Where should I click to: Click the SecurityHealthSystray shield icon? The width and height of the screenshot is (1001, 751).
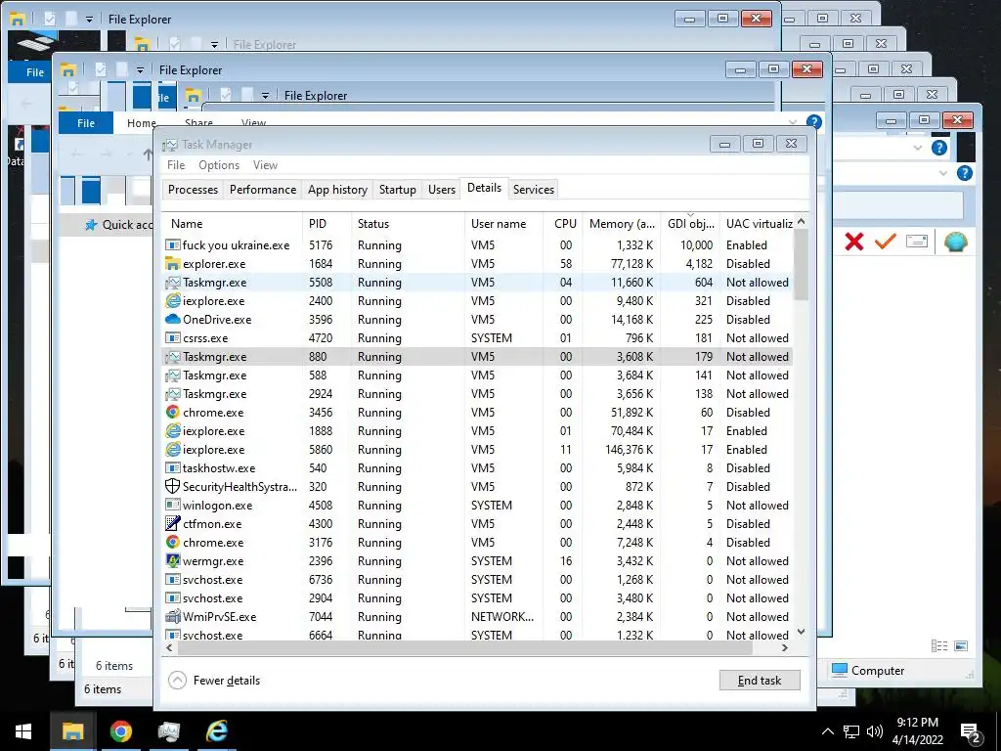pyautogui.click(x=172, y=486)
